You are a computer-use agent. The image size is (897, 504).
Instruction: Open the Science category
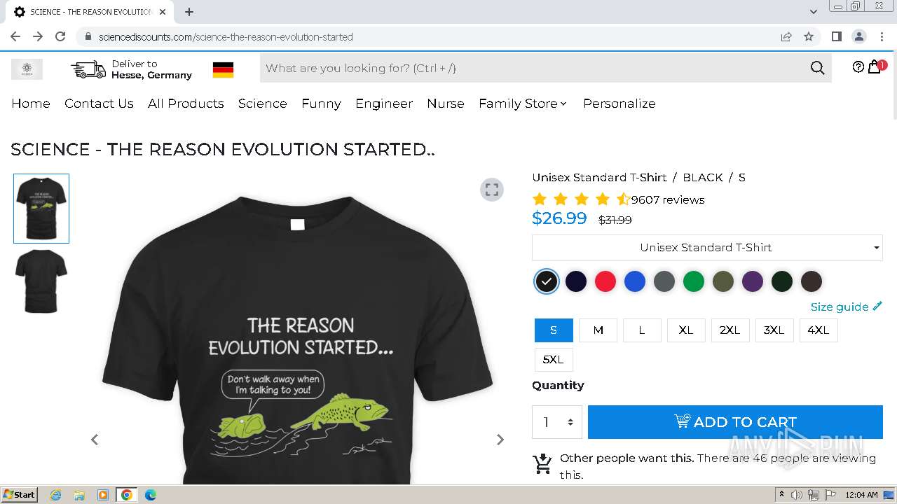tap(263, 104)
